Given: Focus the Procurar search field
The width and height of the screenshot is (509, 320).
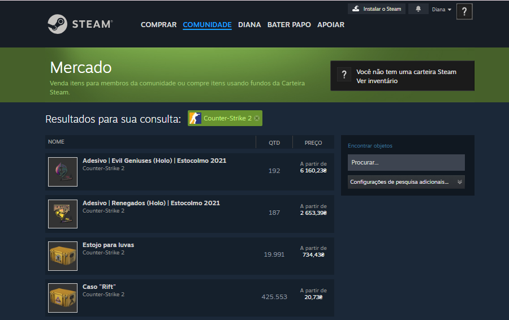Looking at the screenshot, I should click(x=406, y=163).
